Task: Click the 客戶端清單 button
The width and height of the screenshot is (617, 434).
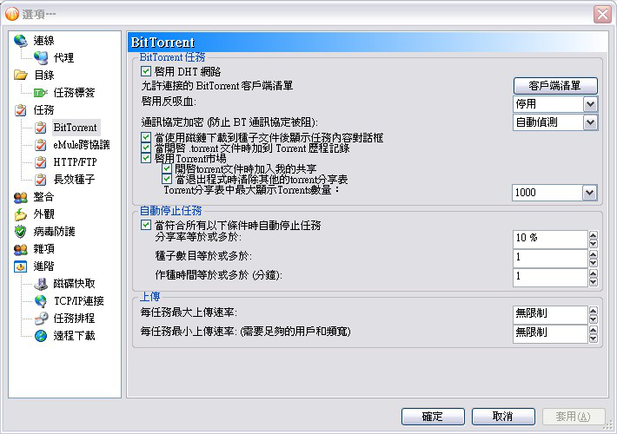Action: 555,86
